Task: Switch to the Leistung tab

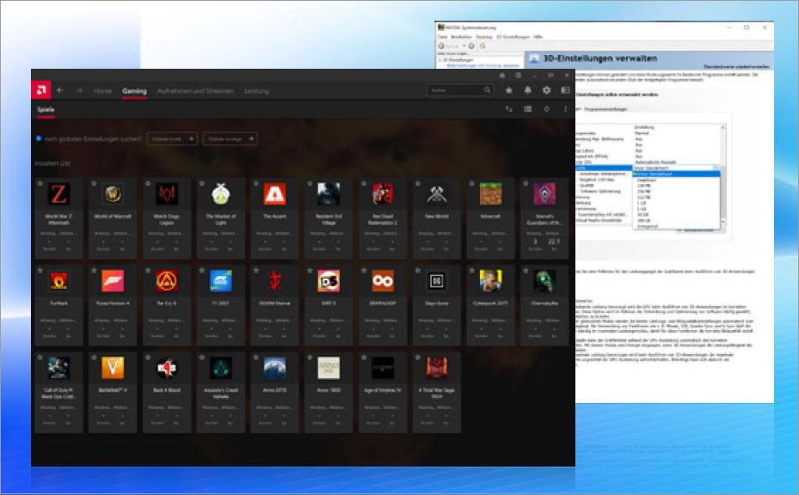Action: tap(256, 90)
